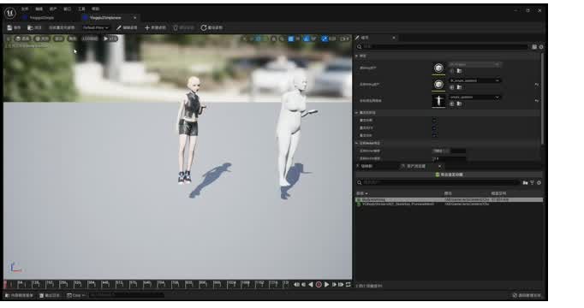The image size is (584, 308).
Task: Open the preview mesh asset dropdown
Action: pyautogui.click(x=474, y=97)
